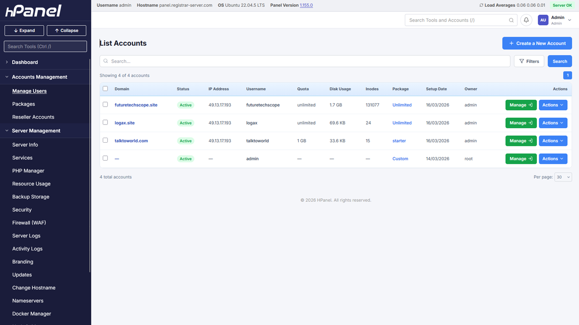Open the Filters button
The width and height of the screenshot is (579, 325).
point(529,61)
